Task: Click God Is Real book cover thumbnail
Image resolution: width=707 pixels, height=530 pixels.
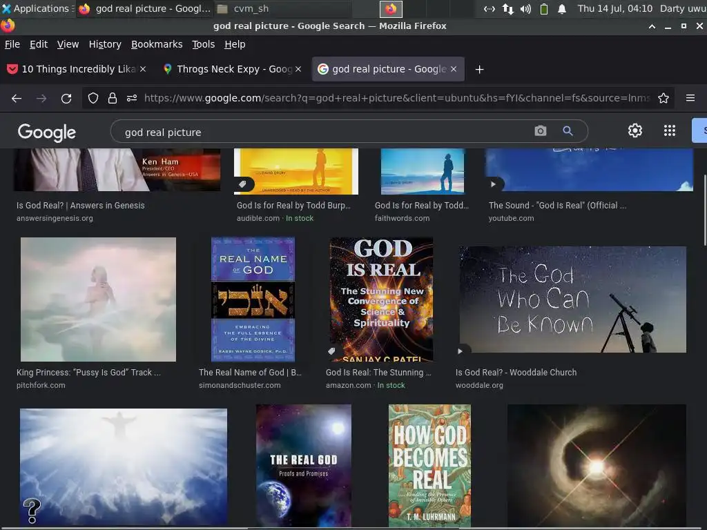Action: [381, 300]
